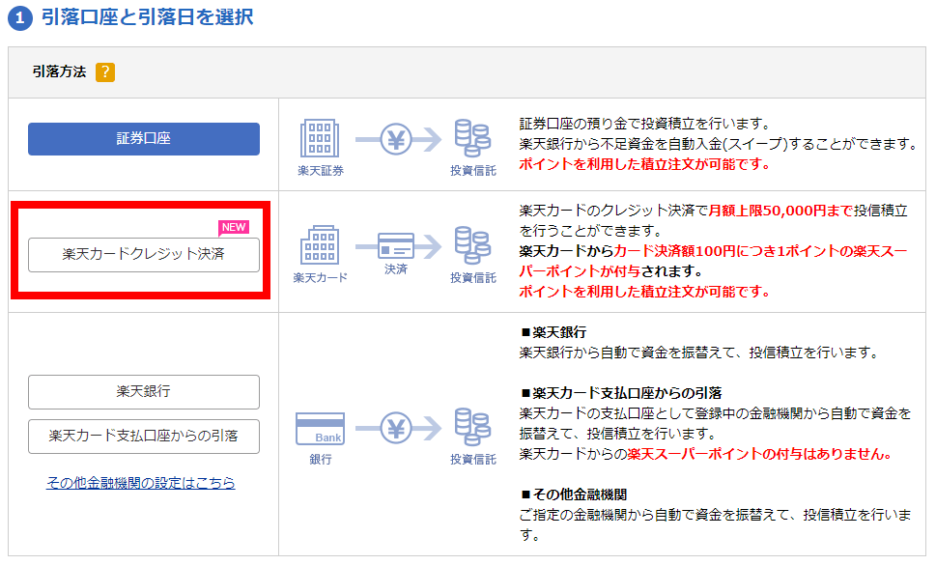Screen dimensions: 936x565
Task: Open その他金融機関の設定はこちら link
Action: click(141, 483)
